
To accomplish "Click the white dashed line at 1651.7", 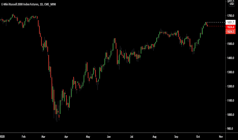I will coord(216,22).
